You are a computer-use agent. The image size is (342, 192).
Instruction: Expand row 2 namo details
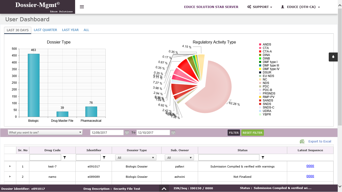click(x=10, y=176)
